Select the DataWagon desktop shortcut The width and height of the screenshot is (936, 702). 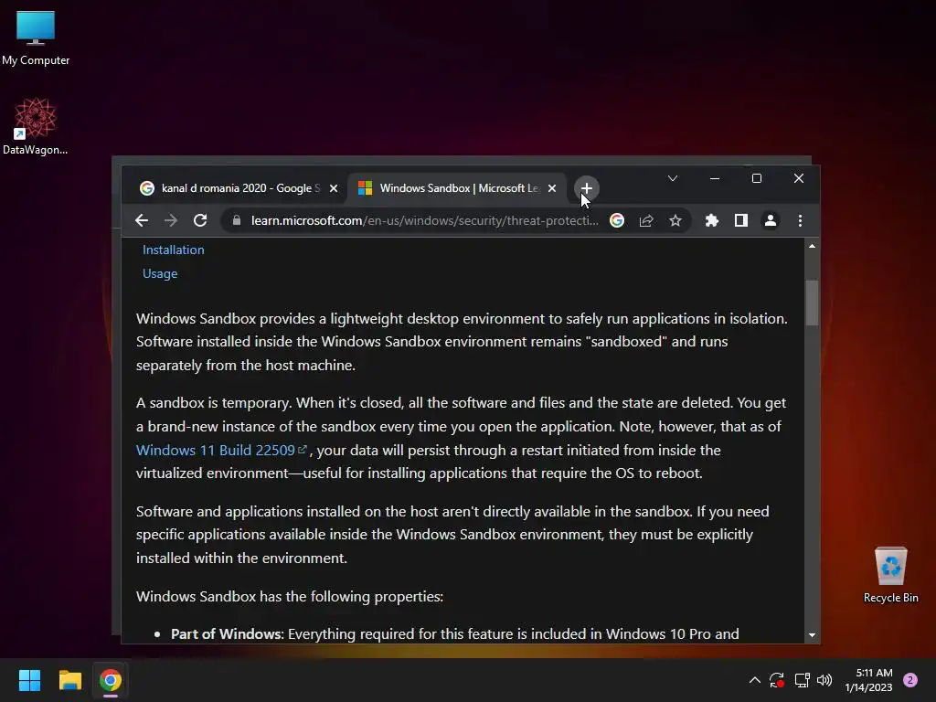36,126
